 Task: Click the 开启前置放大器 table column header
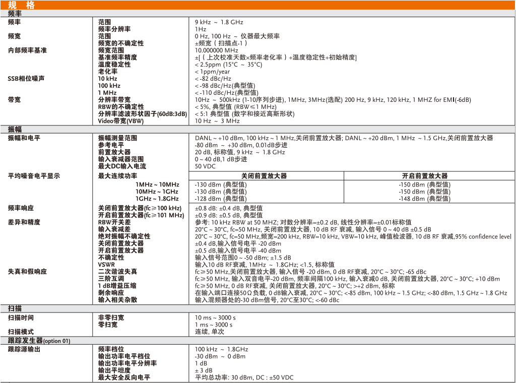[425, 176]
